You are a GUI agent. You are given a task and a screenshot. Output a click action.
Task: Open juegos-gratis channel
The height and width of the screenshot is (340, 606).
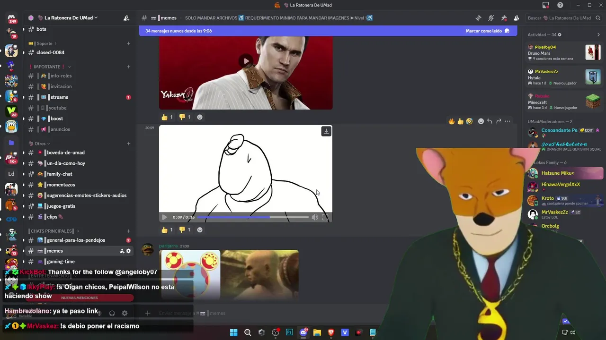pyautogui.click(x=80, y=206)
